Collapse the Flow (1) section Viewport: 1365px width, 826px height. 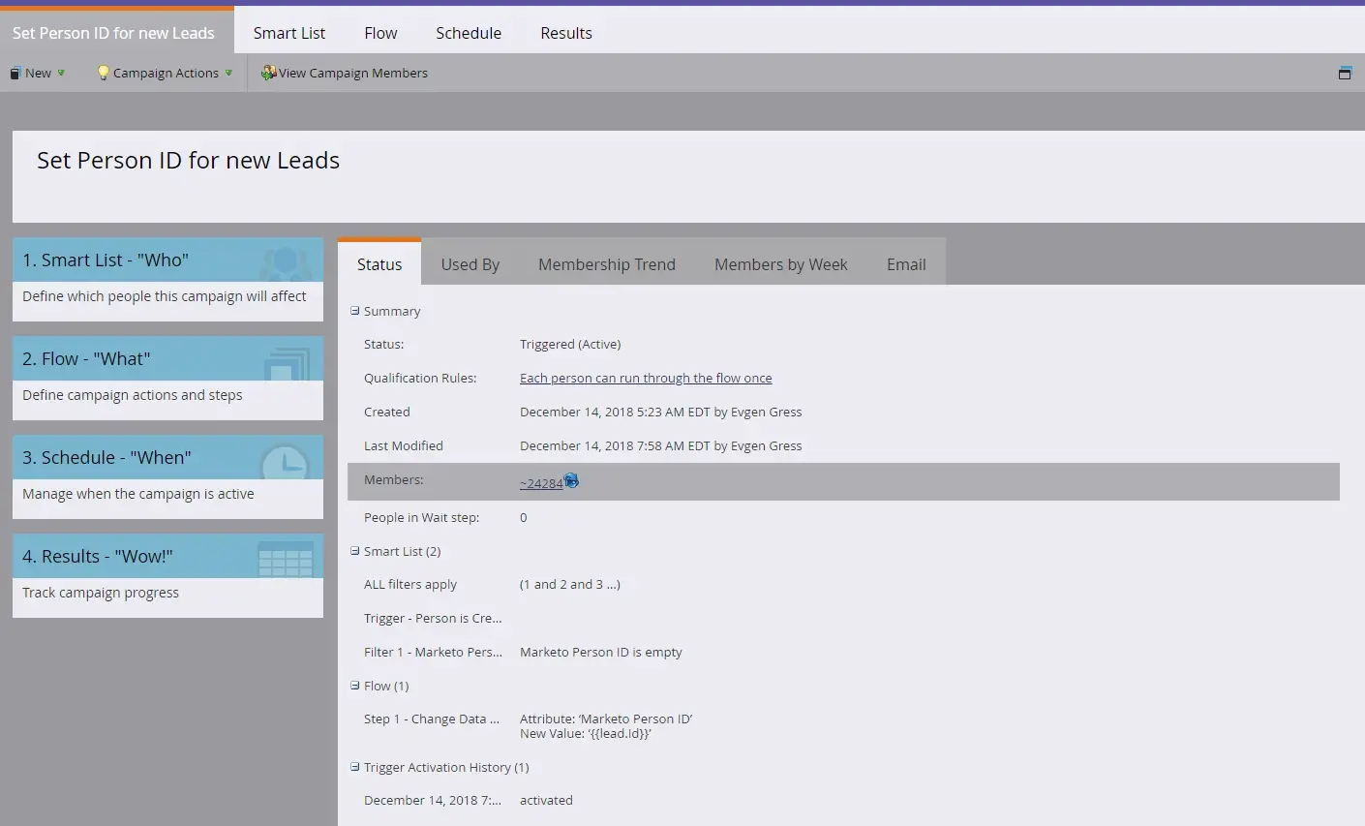coord(355,686)
